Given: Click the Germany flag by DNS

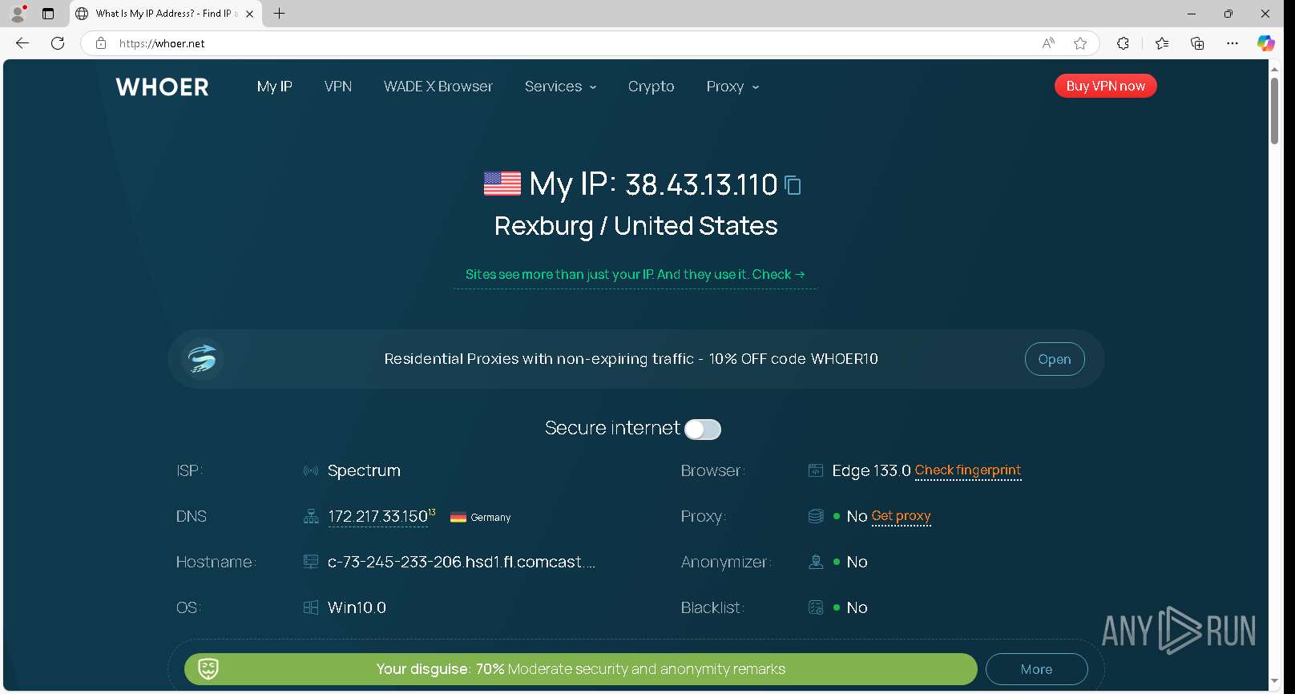Looking at the screenshot, I should pos(458,517).
